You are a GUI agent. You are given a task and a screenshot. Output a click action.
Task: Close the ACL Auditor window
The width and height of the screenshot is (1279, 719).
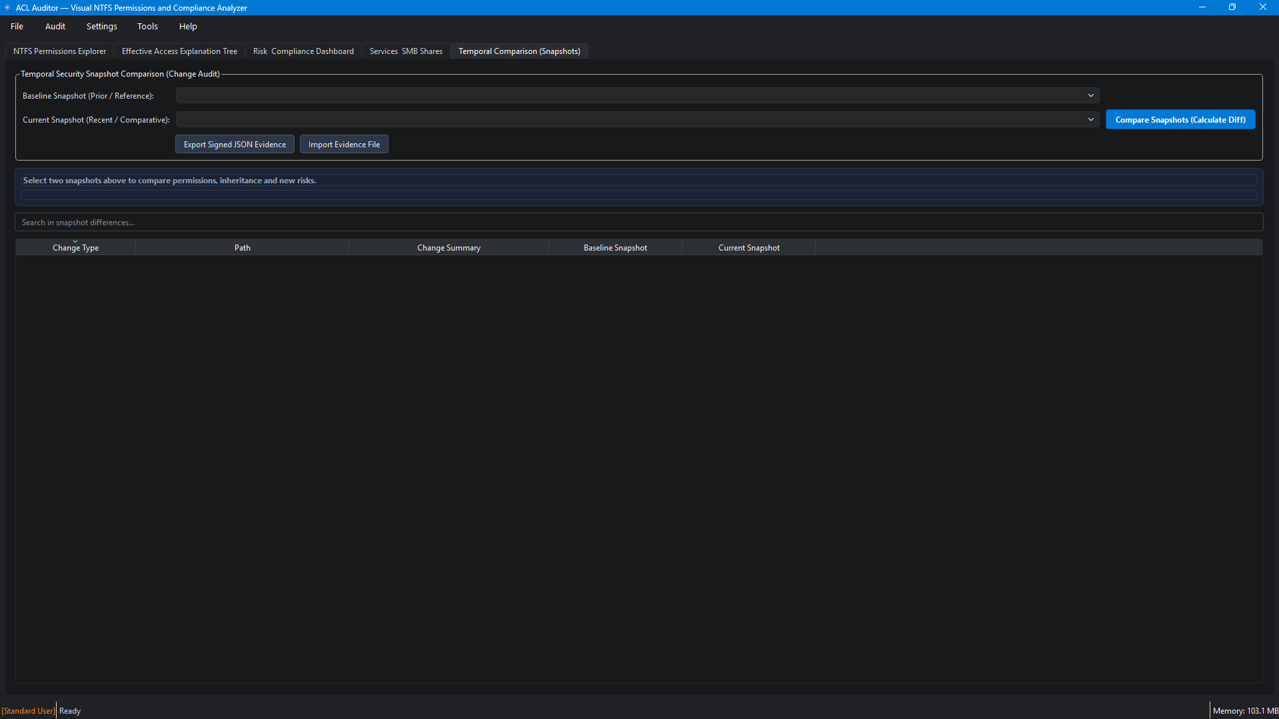tap(1262, 7)
